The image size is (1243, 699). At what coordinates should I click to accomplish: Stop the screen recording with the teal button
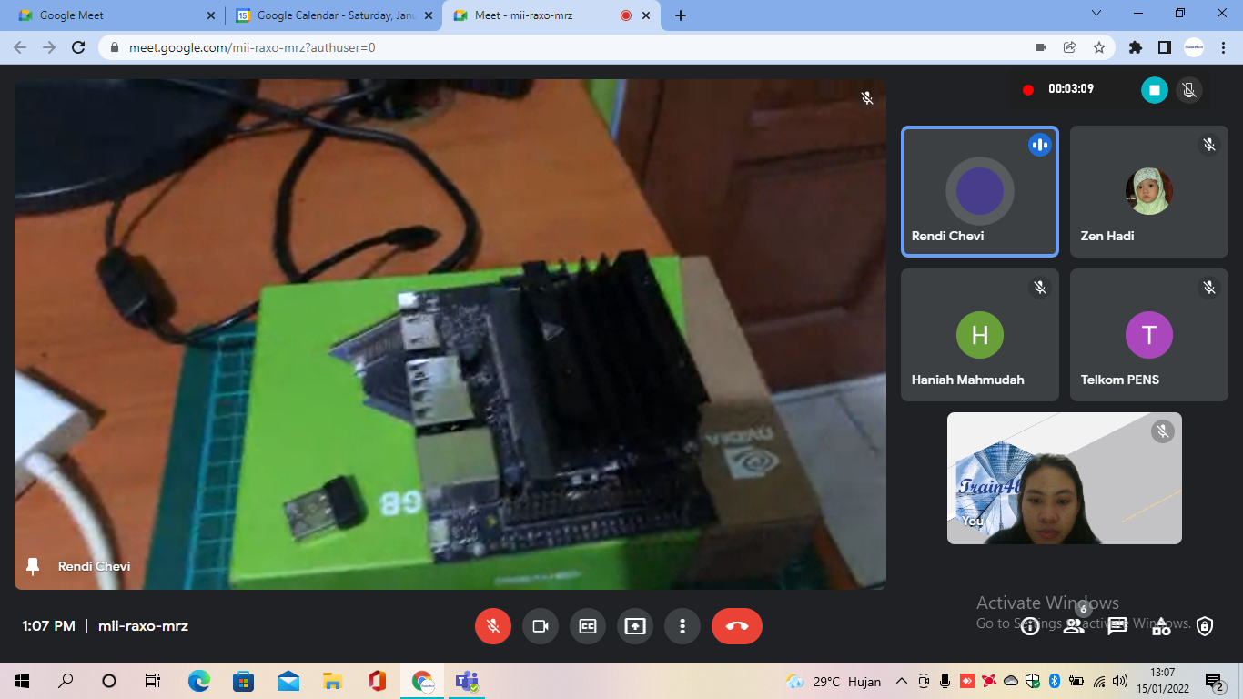pyautogui.click(x=1155, y=89)
